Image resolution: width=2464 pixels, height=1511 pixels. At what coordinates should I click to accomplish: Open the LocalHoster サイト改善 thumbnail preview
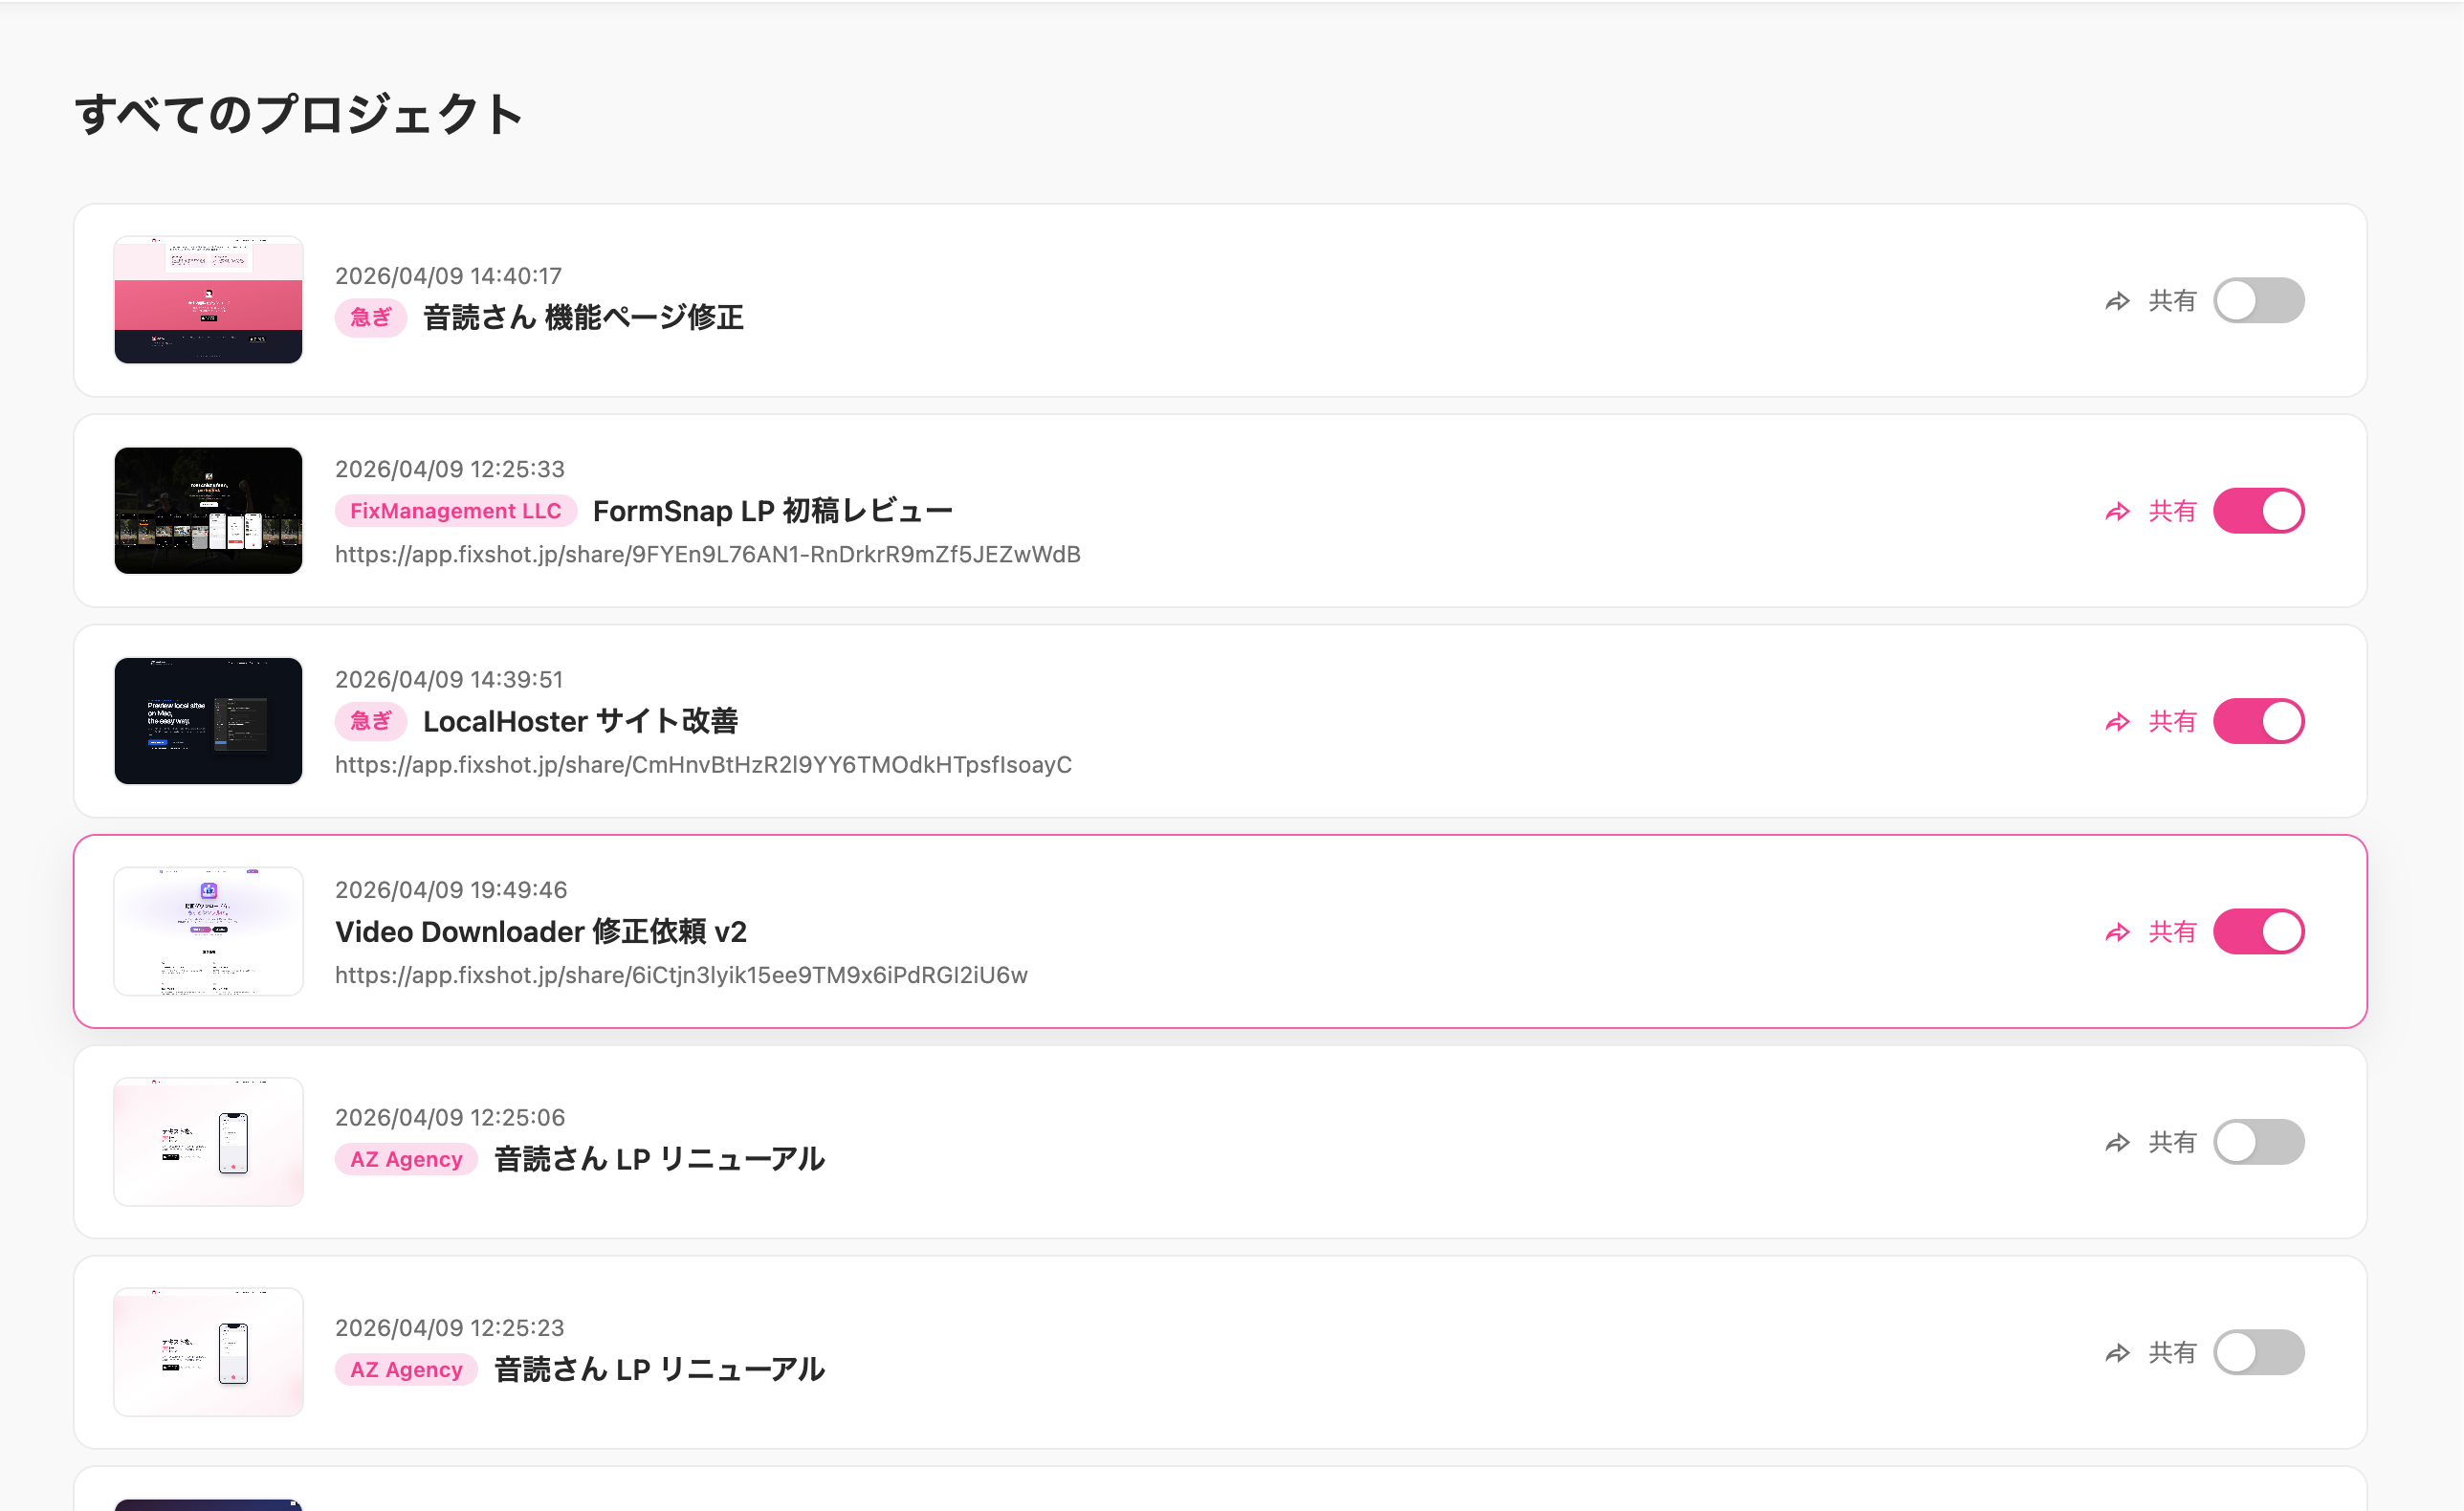pyautogui.click(x=207, y=721)
